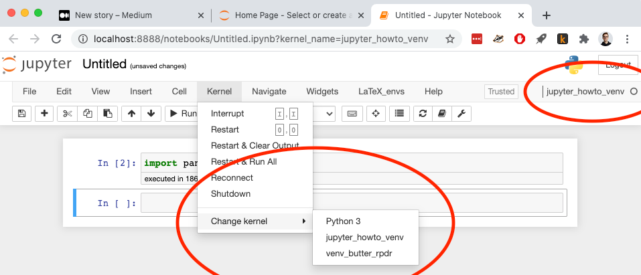This screenshot has width=641, height=275.
Task: Choose Restart from the Kernel menu
Action: click(x=255, y=130)
